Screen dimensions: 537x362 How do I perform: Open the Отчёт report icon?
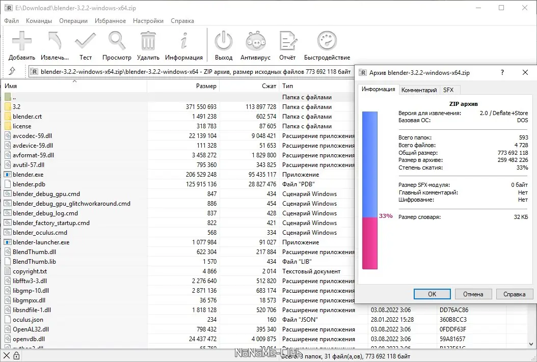click(288, 41)
